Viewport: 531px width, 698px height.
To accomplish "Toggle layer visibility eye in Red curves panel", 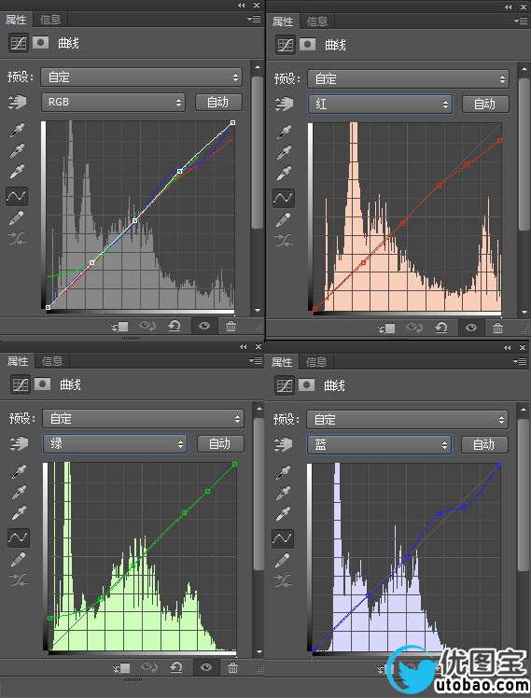I will [471, 328].
